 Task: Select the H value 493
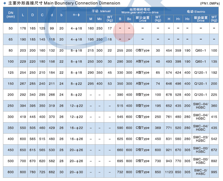tap(169, 62)
